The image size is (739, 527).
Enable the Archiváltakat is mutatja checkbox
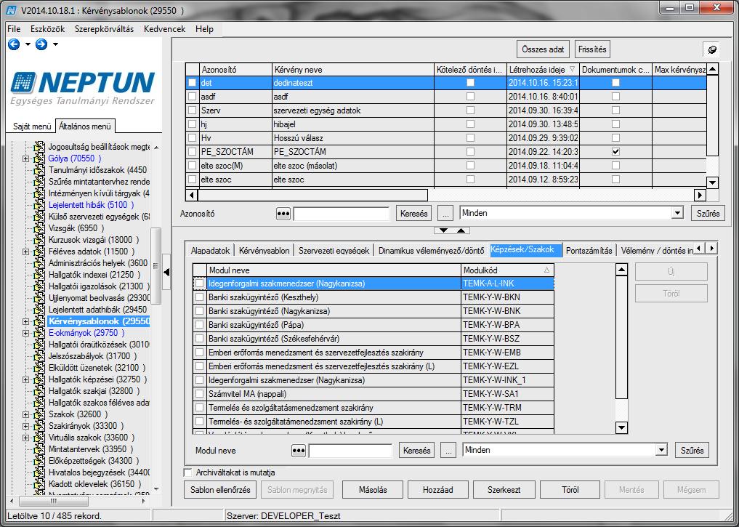188,472
